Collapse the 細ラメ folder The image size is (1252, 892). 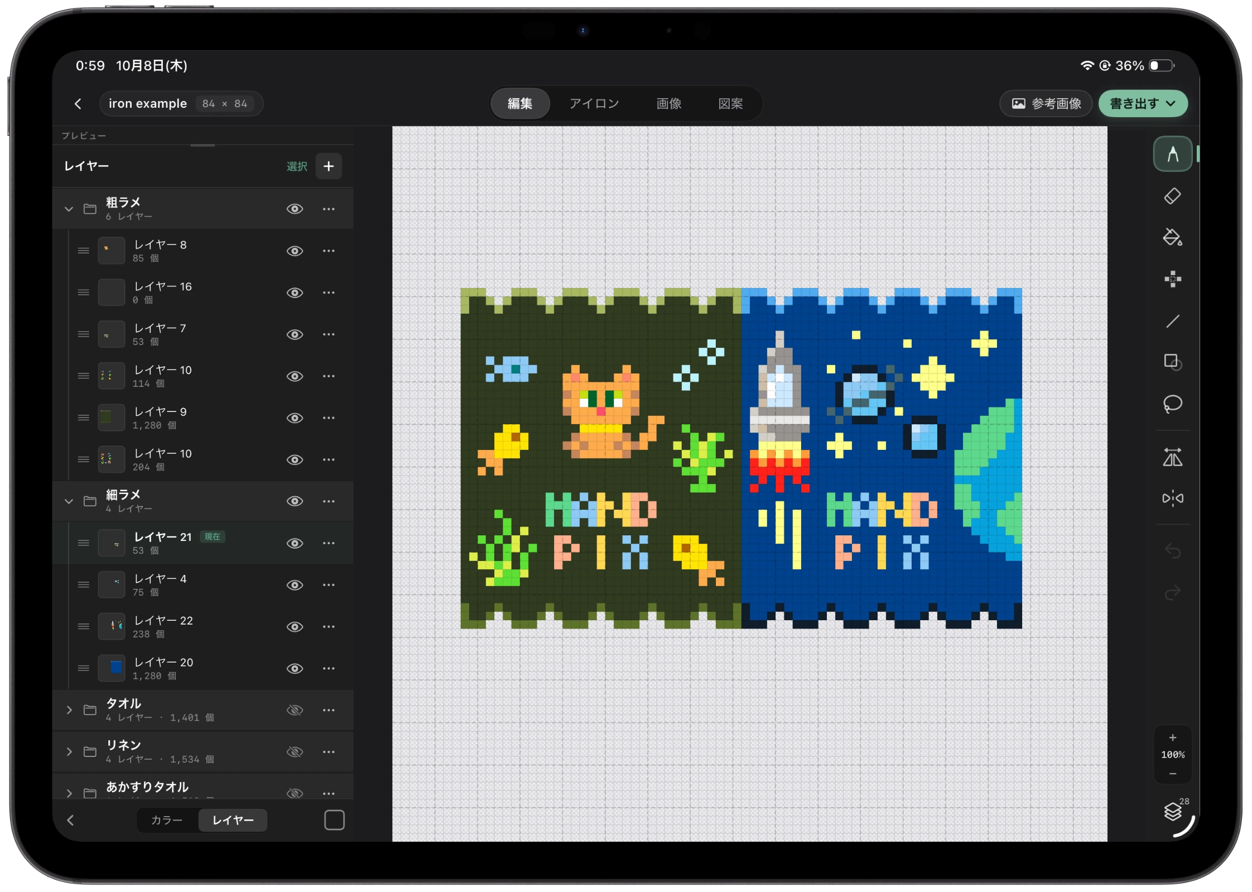click(x=69, y=501)
